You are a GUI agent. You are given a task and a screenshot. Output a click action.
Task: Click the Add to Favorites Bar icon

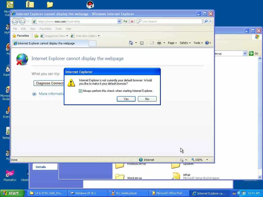(36, 36)
